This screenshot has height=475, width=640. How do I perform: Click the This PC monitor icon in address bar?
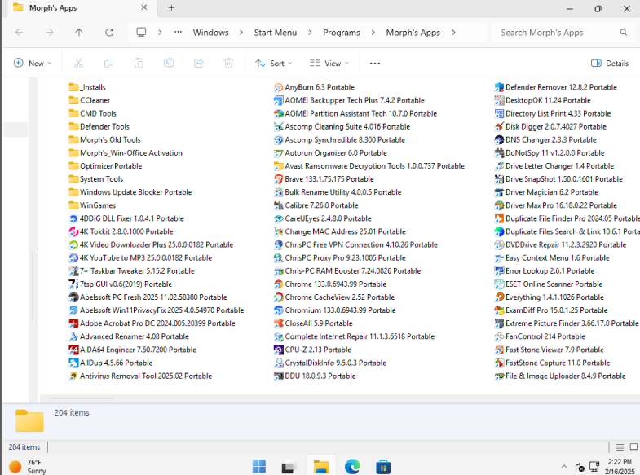[x=141, y=33]
